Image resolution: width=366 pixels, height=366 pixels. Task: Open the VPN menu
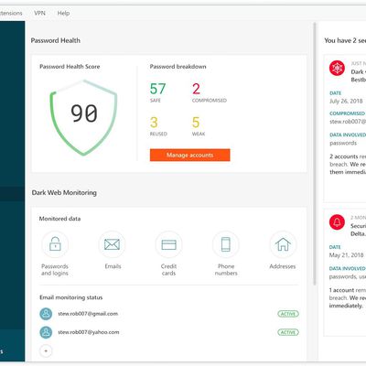[39, 13]
